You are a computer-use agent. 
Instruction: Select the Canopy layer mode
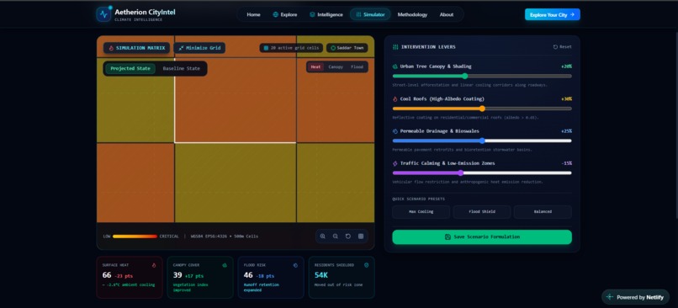pyautogui.click(x=336, y=67)
